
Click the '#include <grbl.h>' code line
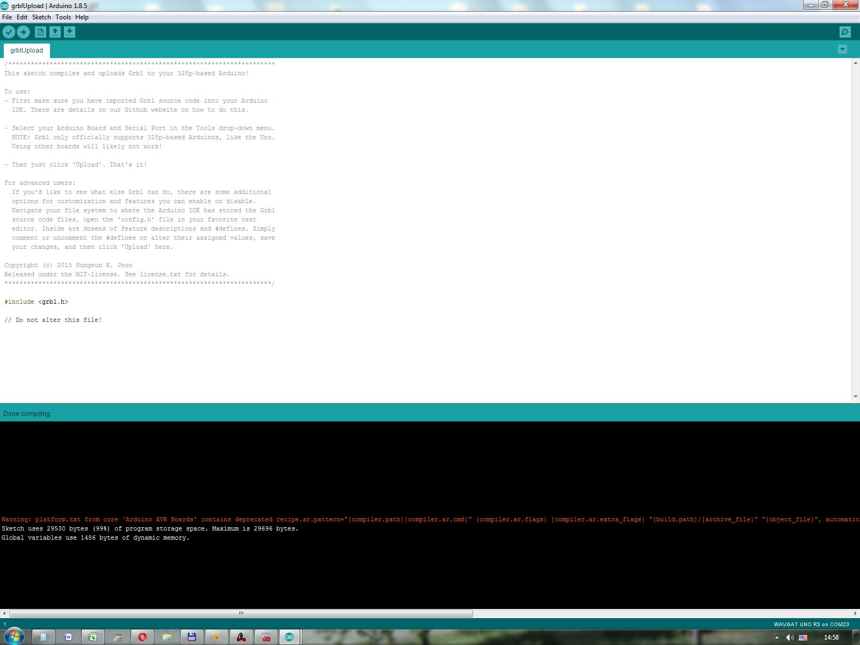[37, 302]
